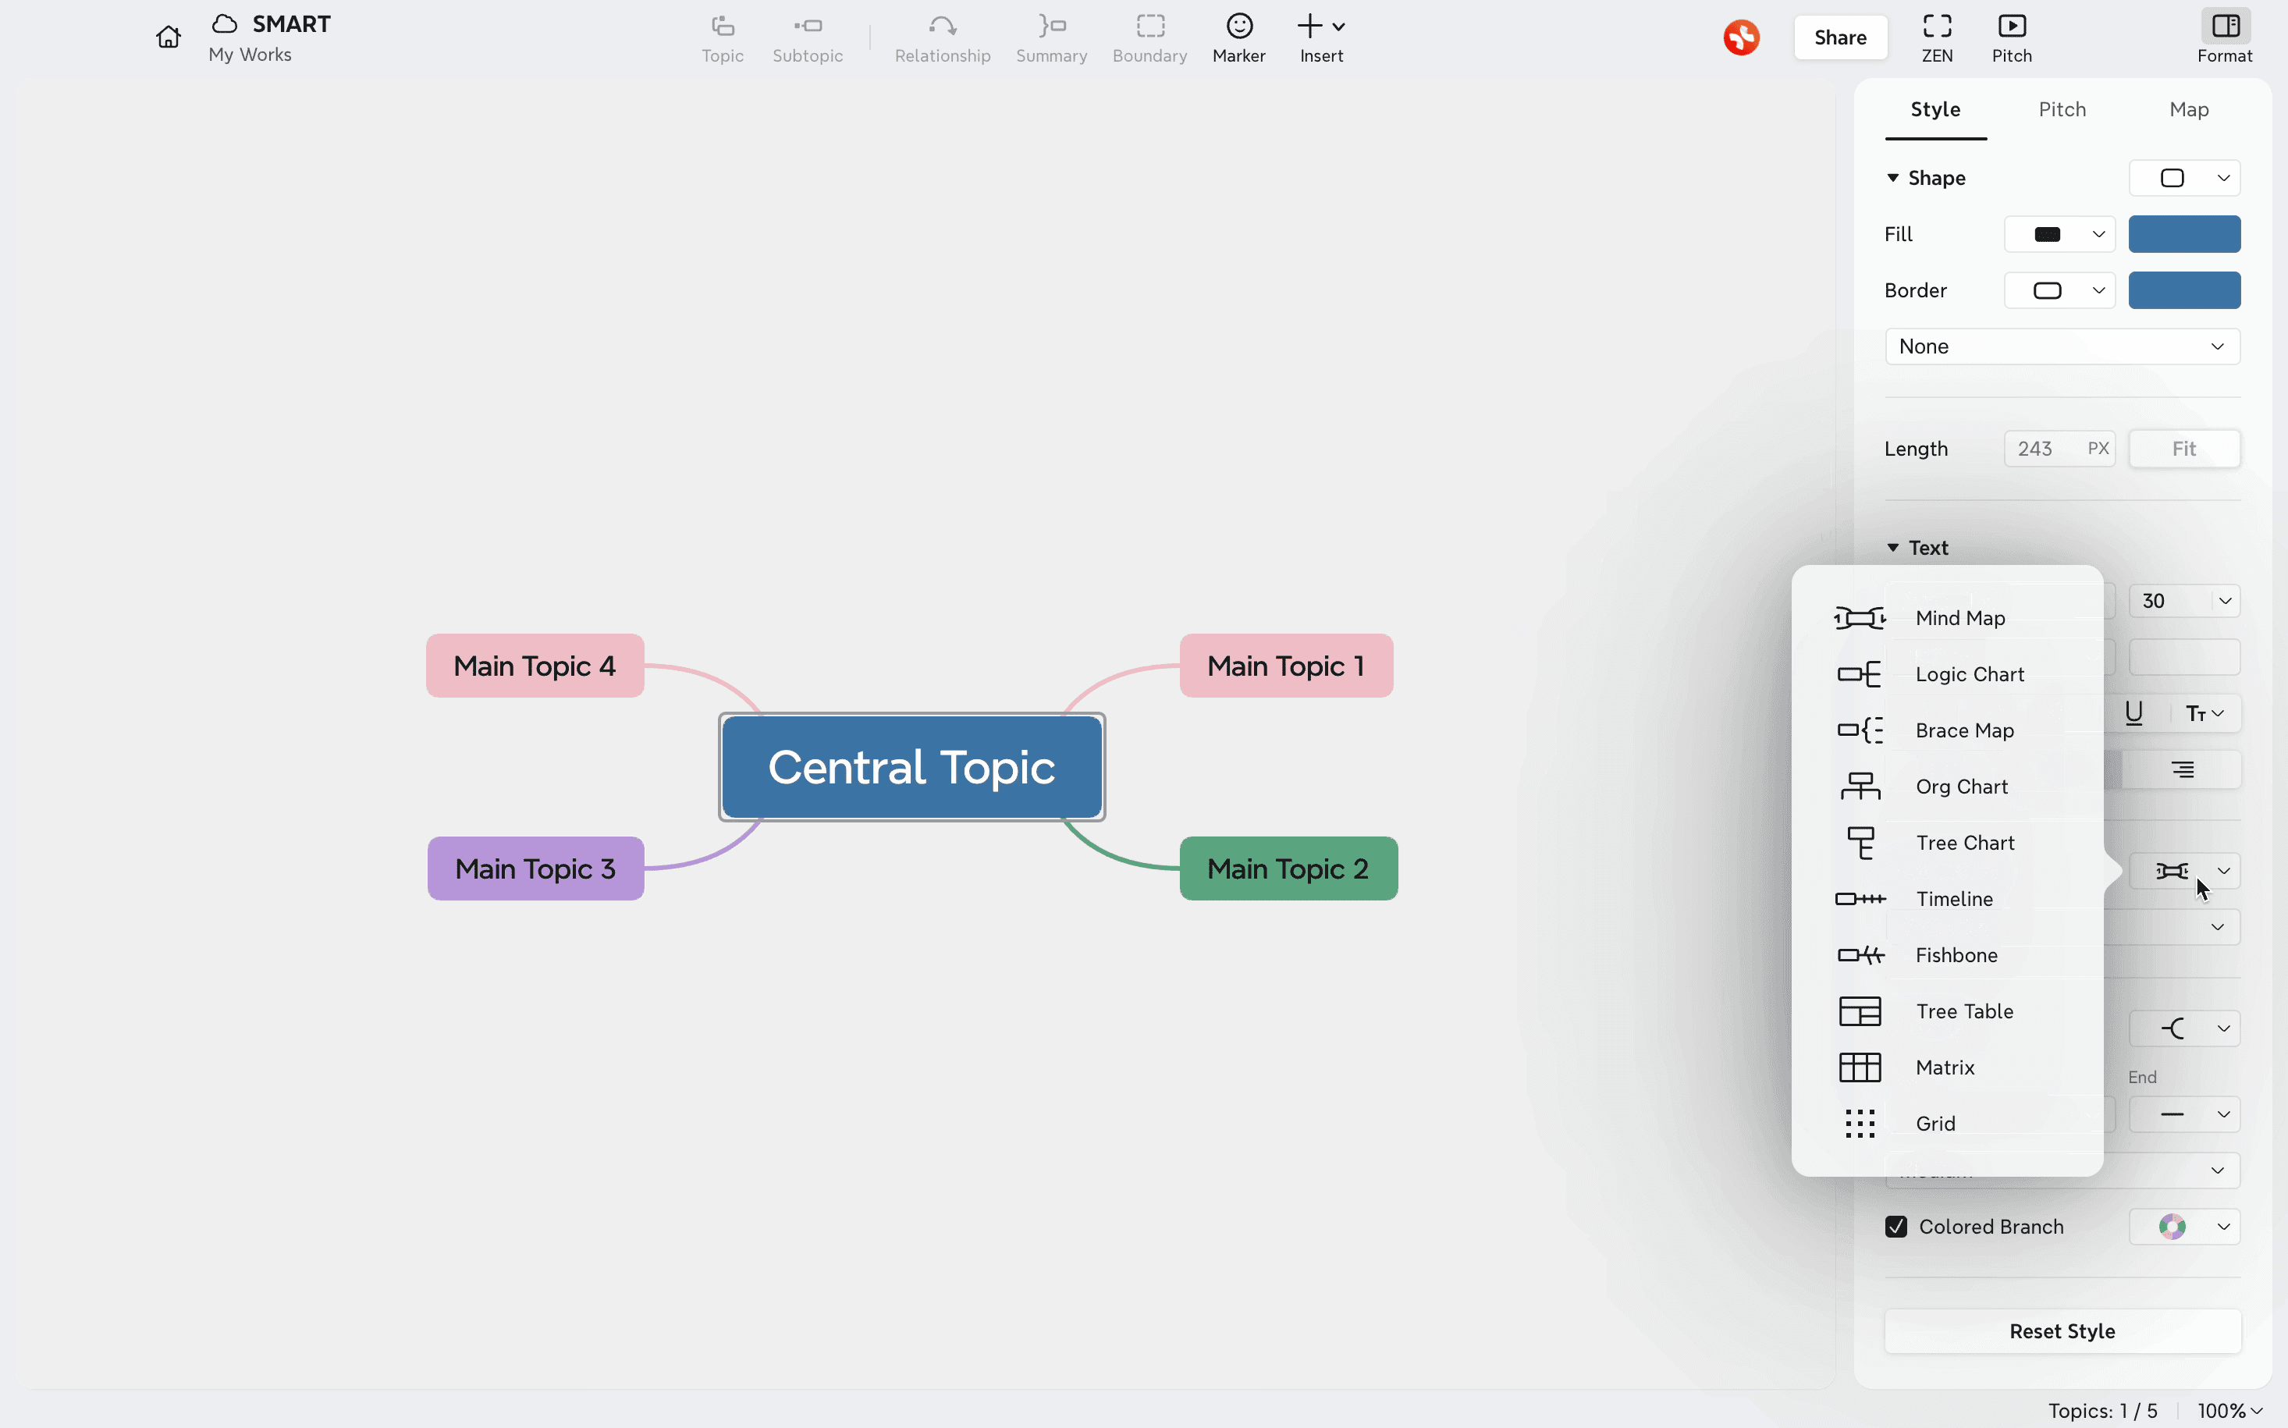Open the branch End style dropdown
This screenshot has height=1428, width=2288.
pos(2184,1114)
